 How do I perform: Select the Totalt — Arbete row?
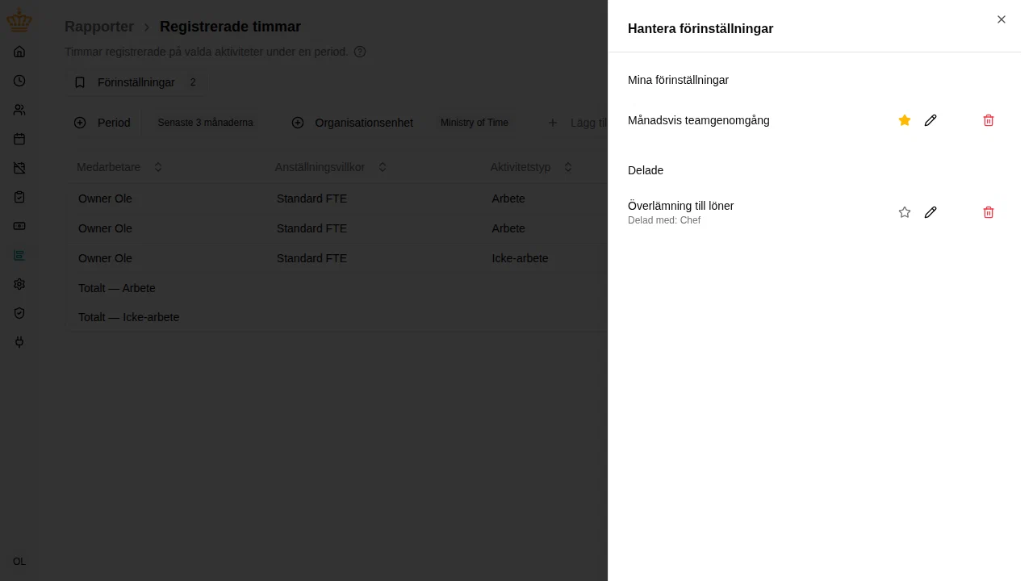pyautogui.click(x=336, y=288)
